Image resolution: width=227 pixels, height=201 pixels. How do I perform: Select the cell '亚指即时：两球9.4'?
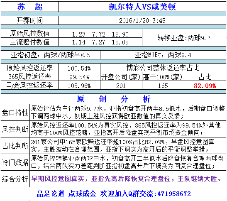[163, 55]
